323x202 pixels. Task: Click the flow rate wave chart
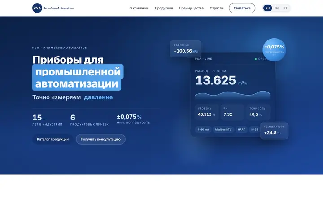point(232,95)
